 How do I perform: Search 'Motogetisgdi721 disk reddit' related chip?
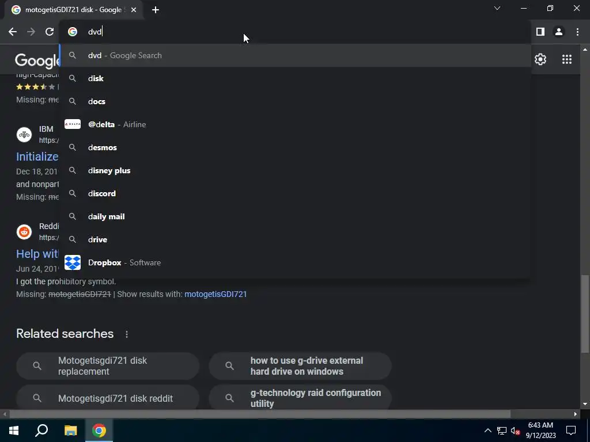(x=108, y=397)
